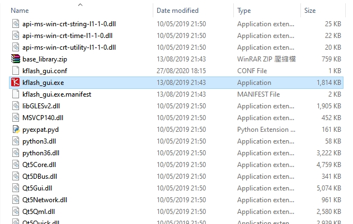The width and height of the screenshot is (353, 224).
Task: Select the python3.dll file name
Action: (41, 141)
